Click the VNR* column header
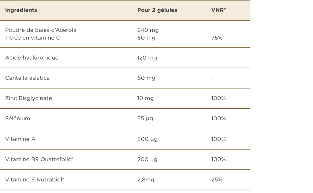Screen dimensions: 313x193 (218, 10)
